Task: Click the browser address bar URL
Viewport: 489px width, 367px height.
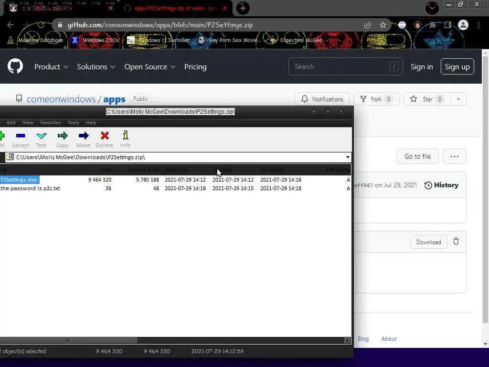Action: (x=160, y=25)
